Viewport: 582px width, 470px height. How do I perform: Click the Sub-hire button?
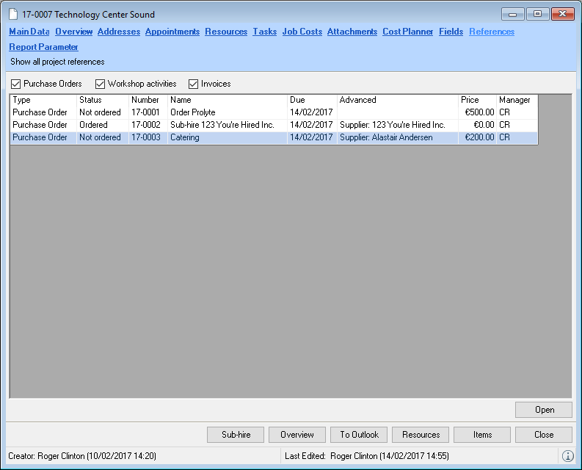click(x=236, y=435)
